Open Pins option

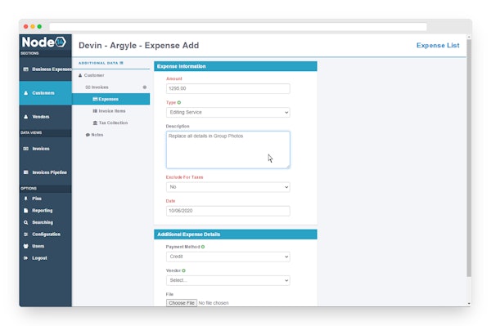(x=45, y=199)
